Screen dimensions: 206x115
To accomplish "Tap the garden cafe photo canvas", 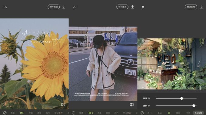I will click(x=172, y=64).
